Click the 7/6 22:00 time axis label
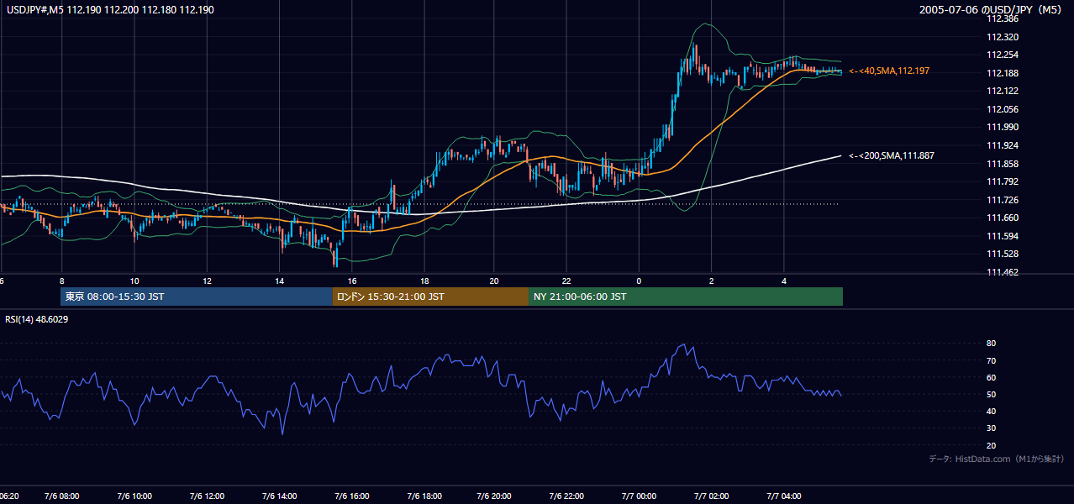This screenshot has height=504, width=1074. [566, 496]
